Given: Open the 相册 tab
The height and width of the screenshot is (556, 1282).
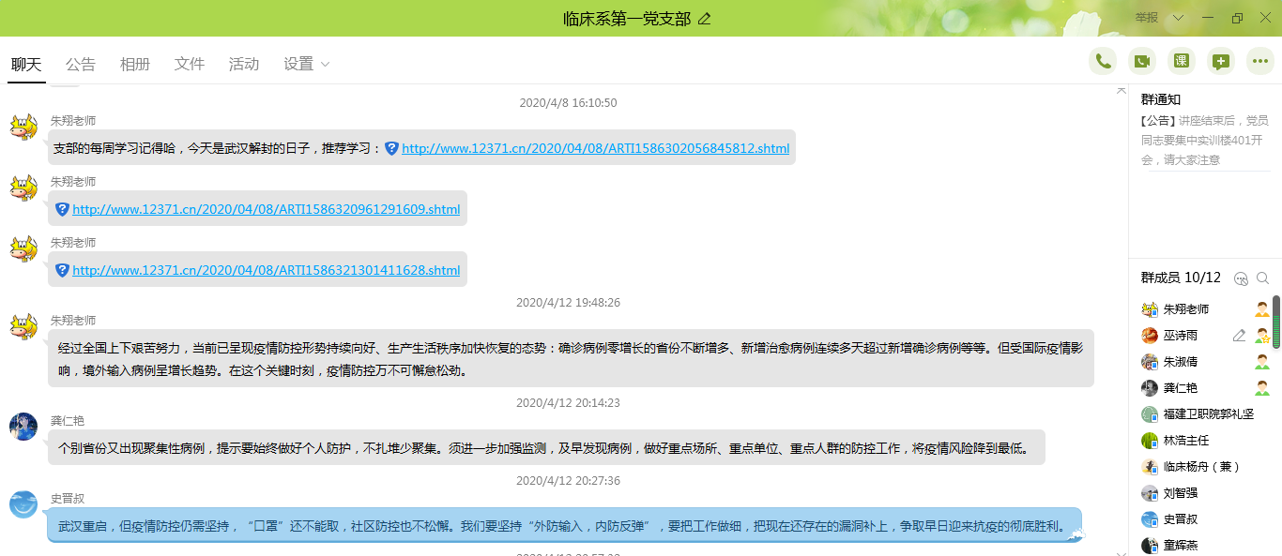Looking at the screenshot, I should point(135,65).
